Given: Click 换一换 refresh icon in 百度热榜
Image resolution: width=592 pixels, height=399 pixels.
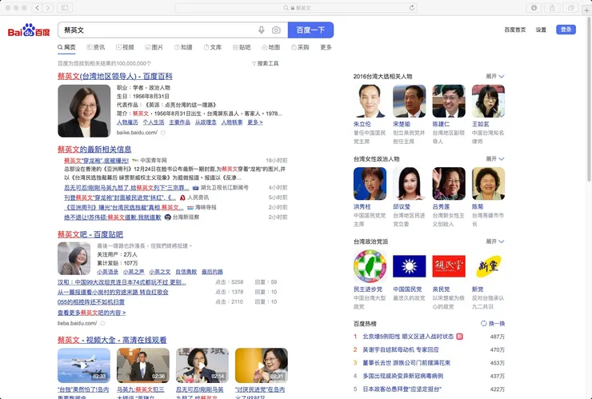Looking at the screenshot, I should 484,324.
